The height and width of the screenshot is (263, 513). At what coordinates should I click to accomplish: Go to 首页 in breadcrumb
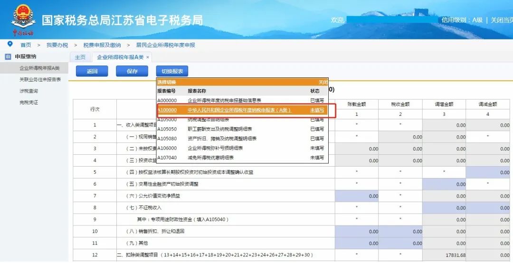pos(26,45)
